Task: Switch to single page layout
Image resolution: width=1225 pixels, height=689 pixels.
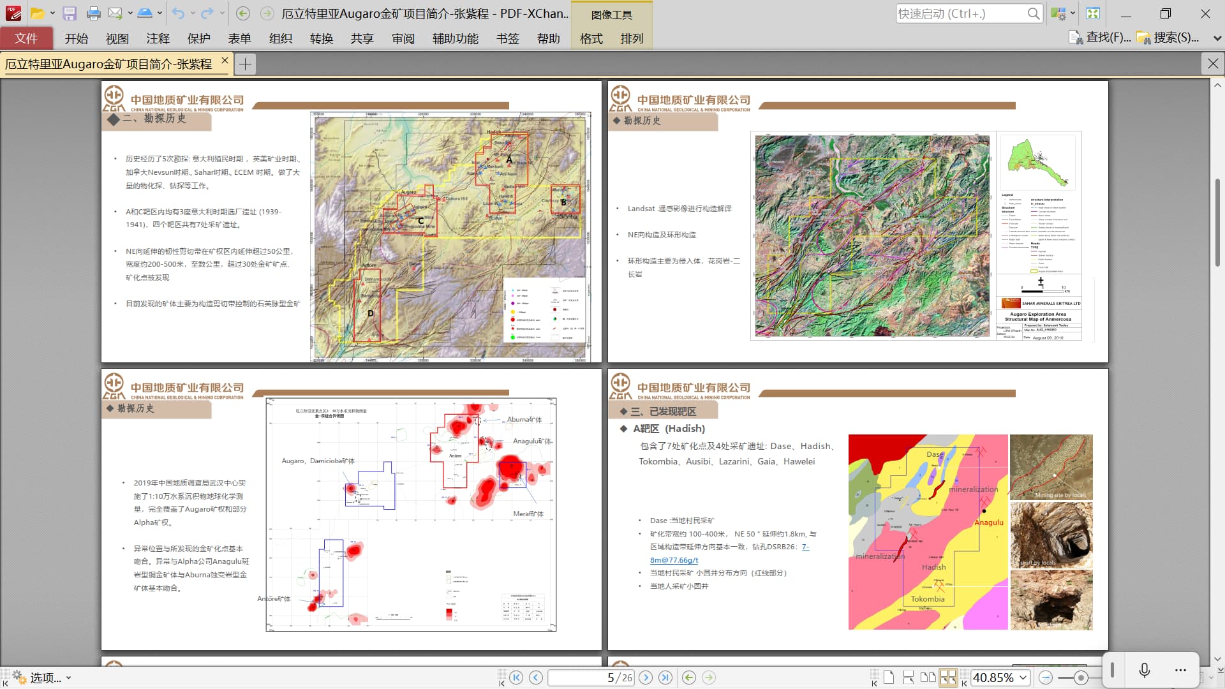Action: click(889, 678)
